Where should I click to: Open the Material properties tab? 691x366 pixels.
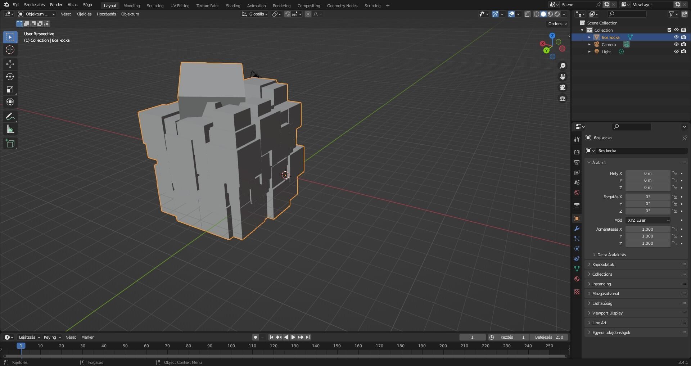point(577,279)
